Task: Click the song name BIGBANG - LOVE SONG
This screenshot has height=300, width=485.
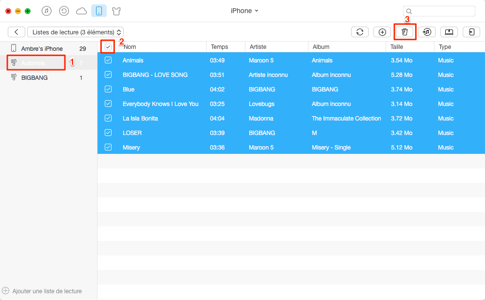Action: click(x=155, y=75)
